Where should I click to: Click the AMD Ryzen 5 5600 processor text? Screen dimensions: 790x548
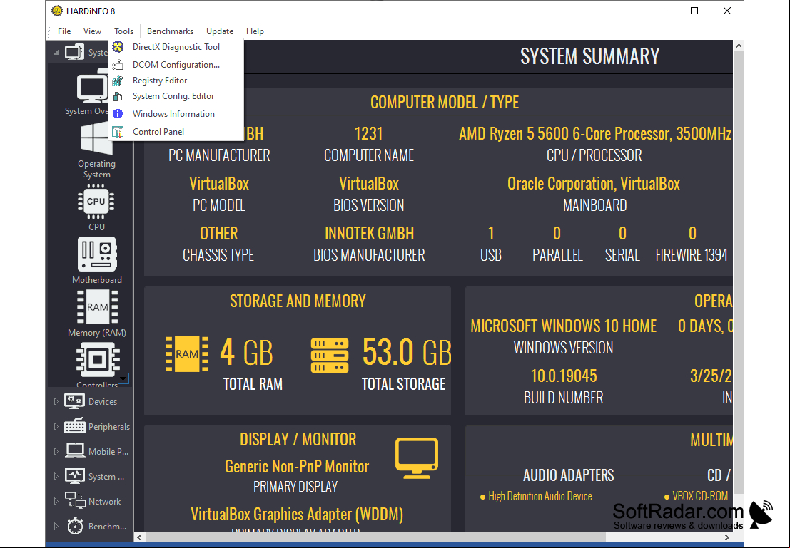(x=595, y=134)
